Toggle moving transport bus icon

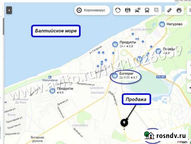pos(147,10)
